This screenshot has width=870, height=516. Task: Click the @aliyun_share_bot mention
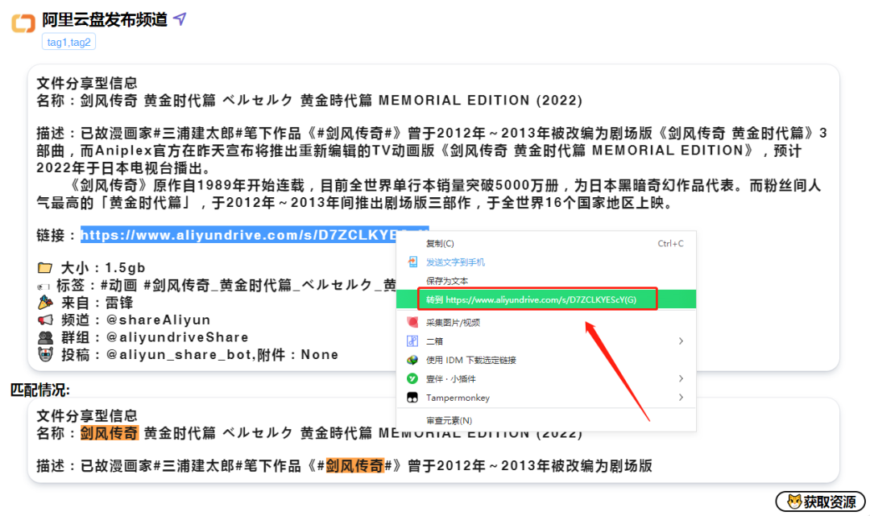coord(179,355)
